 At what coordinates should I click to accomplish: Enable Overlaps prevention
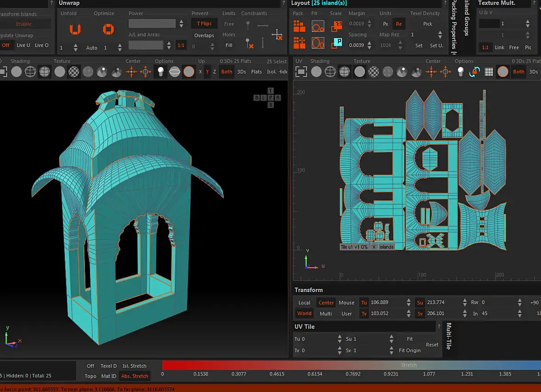click(204, 35)
